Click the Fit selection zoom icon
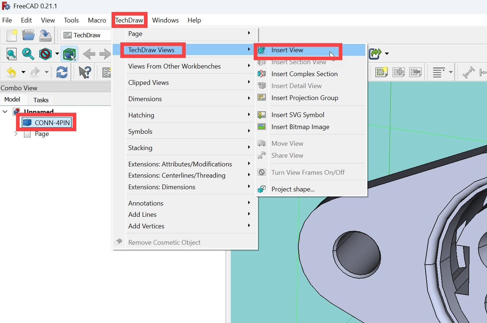The width and height of the screenshot is (487, 323). coord(28,54)
